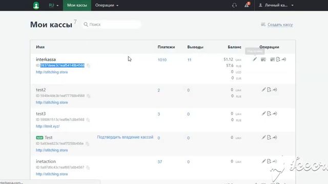Click arrow icon in test2 row
This screenshot has height=184, width=328.
click(x=275, y=90)
